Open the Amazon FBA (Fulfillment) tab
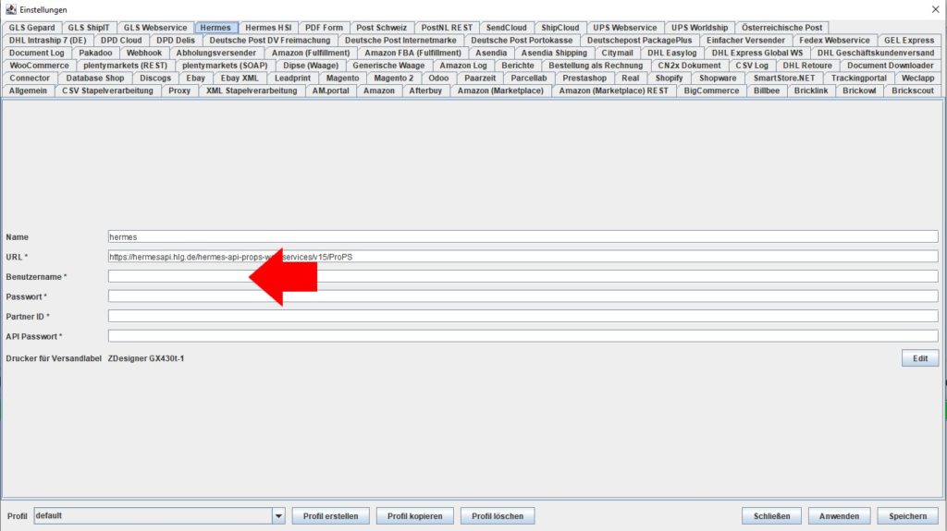Image resolution: width=947 pixels, height=531 pixels. click(x=412, y=54)
